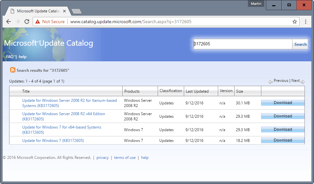Open the privacy link in the footer
This screenshot has width=314, height=184.
[x=102, y=158]
